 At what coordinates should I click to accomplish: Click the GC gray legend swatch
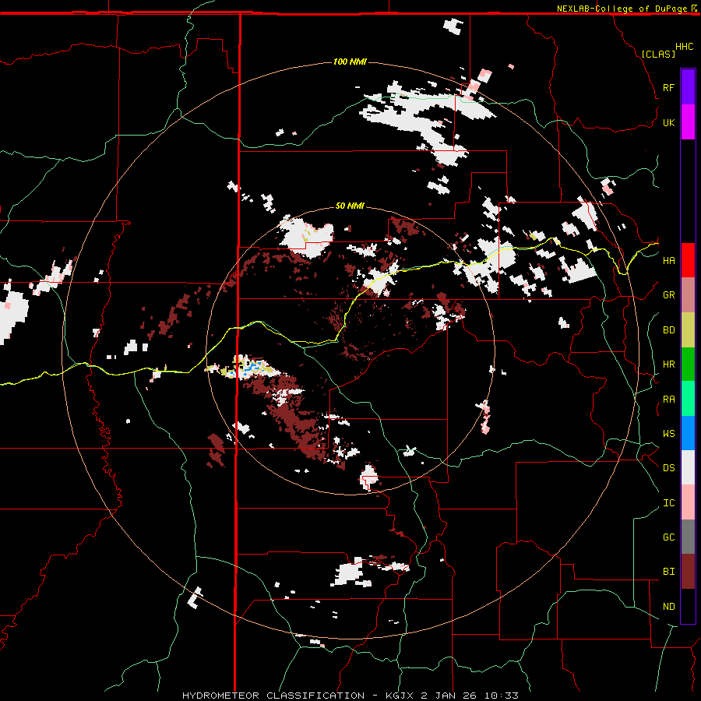point(688,537)
